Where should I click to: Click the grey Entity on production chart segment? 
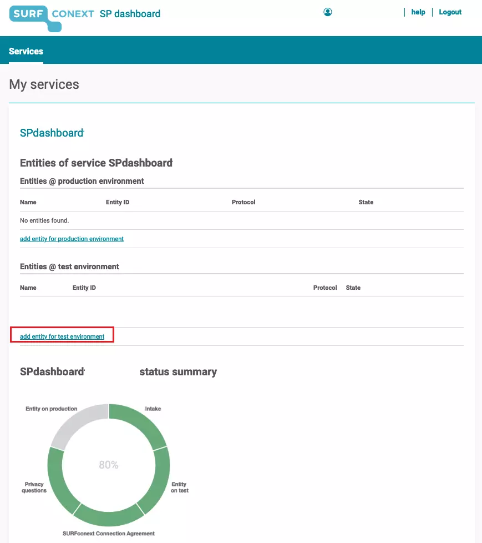pos(75,423)
